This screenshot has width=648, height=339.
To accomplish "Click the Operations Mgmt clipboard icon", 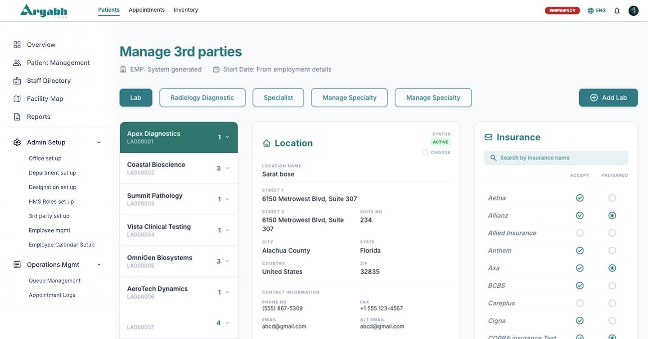I will 17,264.
